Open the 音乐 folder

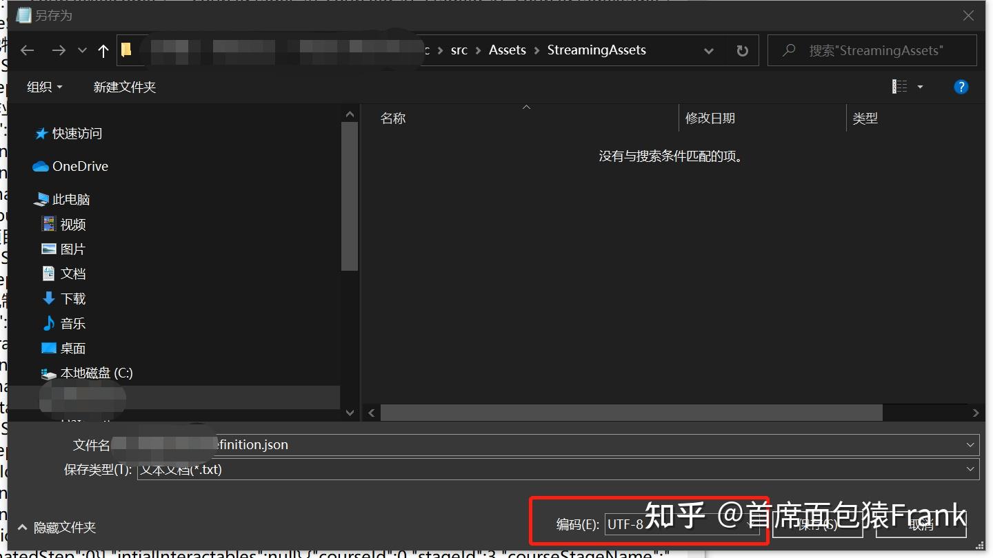(x=74, y=323)
